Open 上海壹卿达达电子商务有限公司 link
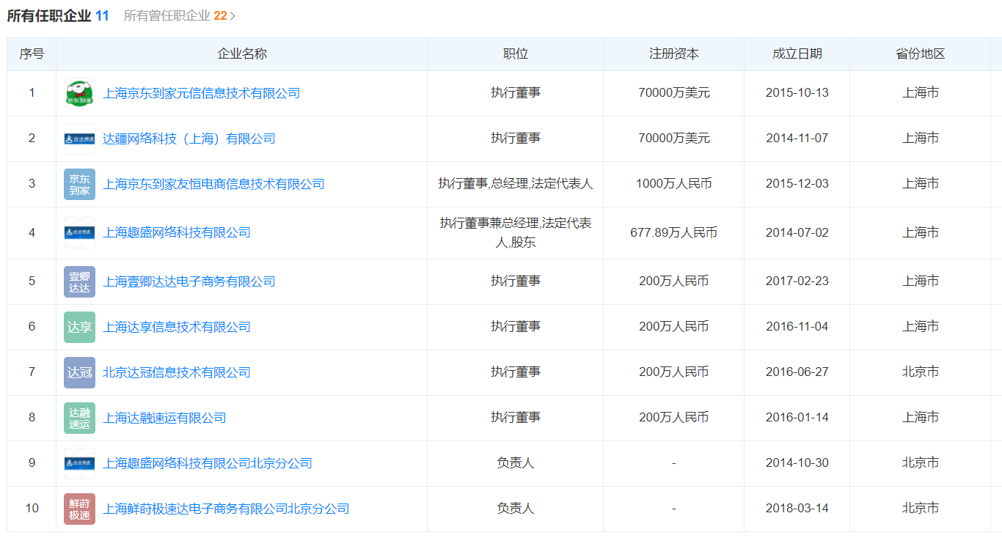 point(189,281)
